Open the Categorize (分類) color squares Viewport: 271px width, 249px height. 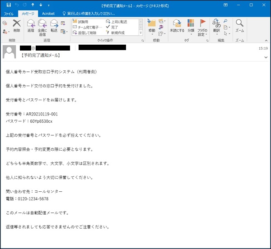[191, 25]
